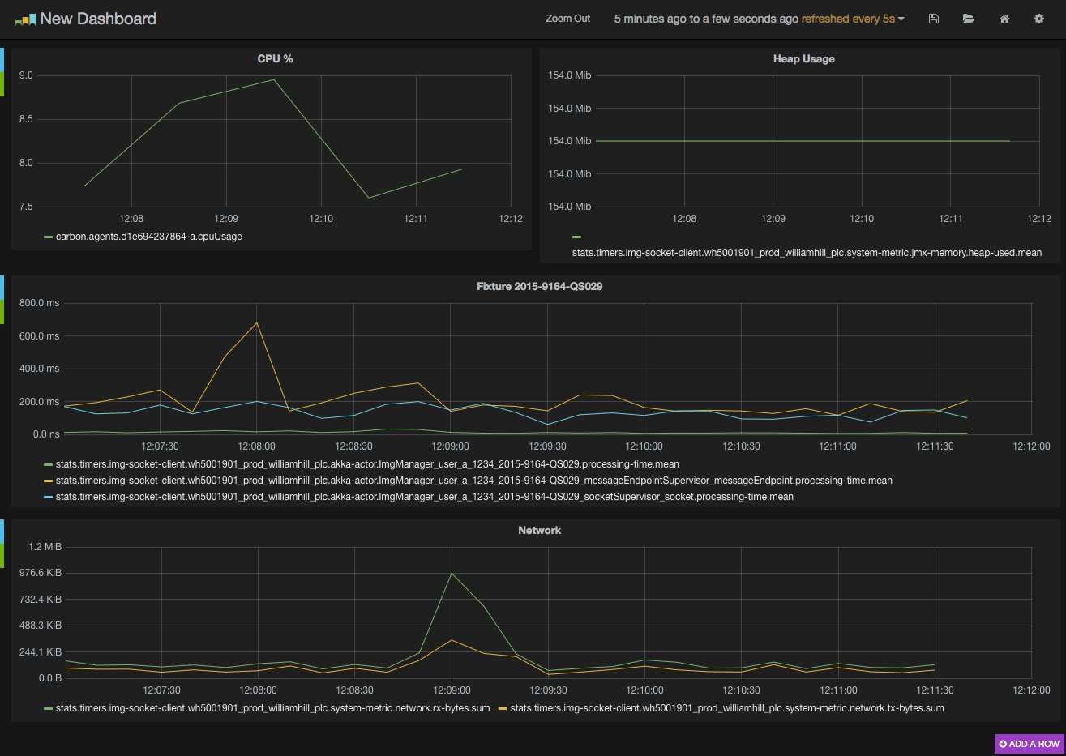Image resolution: width=1066 pixels, height=756 pixels.
Task: Open dashboard search with the folder icon
Action: [x=969, y=19]
